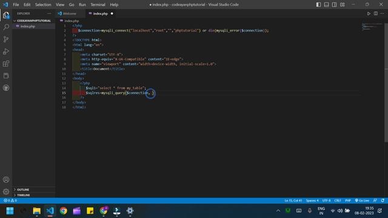
Task: Click Go Live in status bar
Action: point(362,200)
